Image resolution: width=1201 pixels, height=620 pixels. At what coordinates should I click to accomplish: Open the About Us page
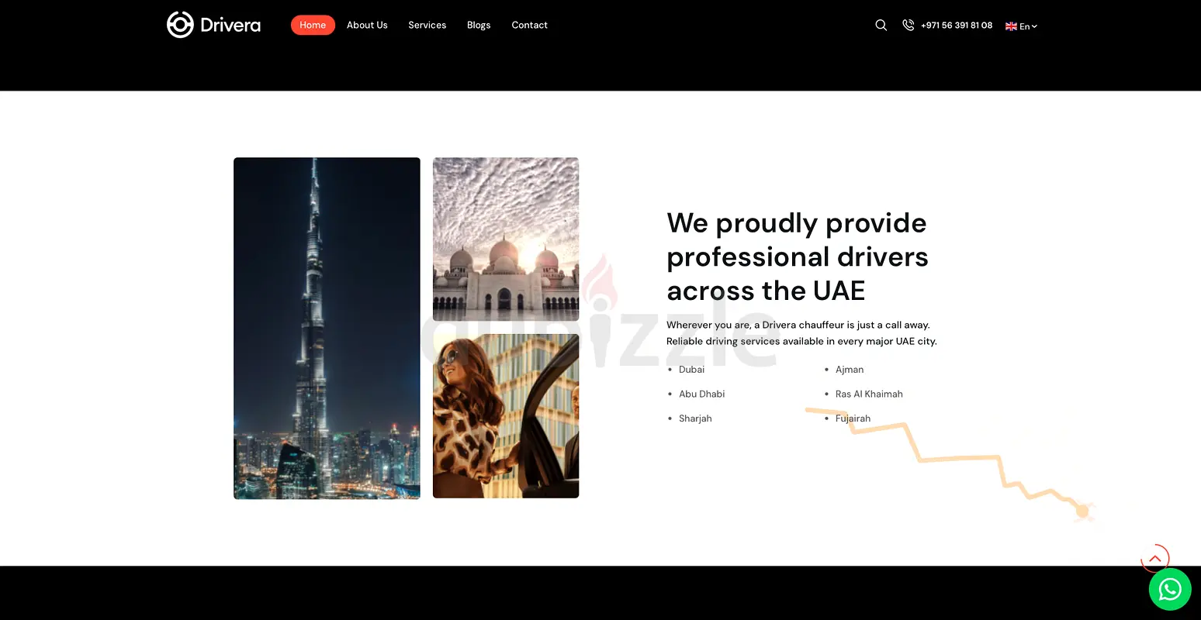tap(367, 26)
